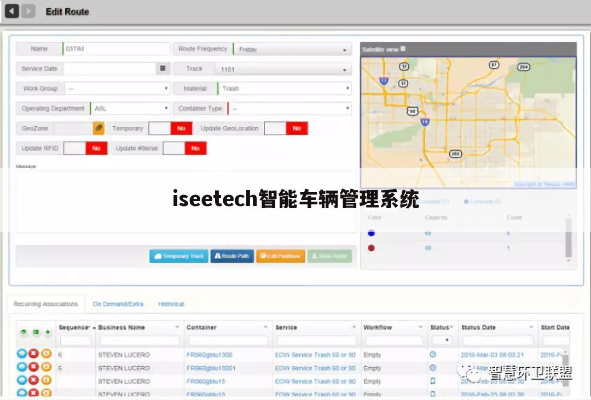Toggle the Update RFID switch
591x400 pixels.
(85, 148)
